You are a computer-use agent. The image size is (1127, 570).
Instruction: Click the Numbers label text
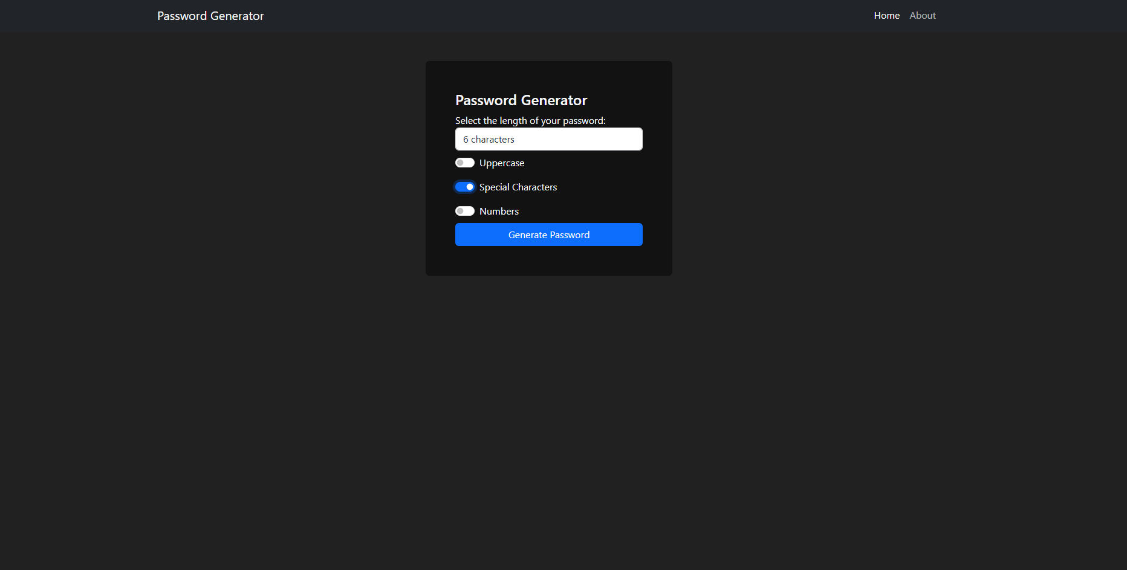pos(499,212)
